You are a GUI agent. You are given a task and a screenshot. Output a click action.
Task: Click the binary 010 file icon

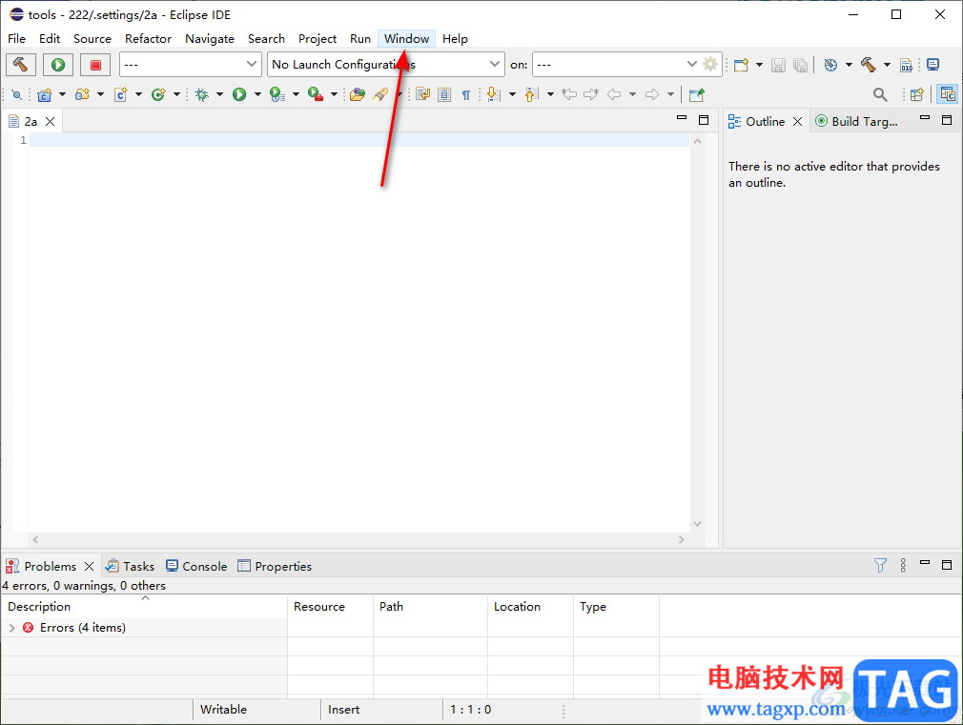click(907, 65)
